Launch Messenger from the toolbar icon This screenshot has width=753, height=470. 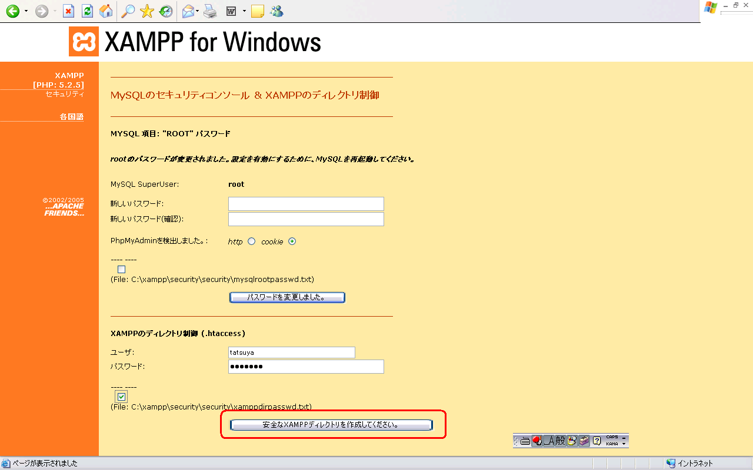click(x=276, y=11)
